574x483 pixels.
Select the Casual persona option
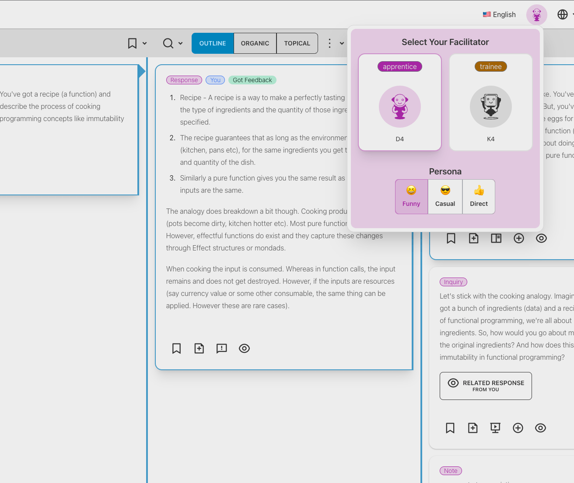[x=445, y=197]
